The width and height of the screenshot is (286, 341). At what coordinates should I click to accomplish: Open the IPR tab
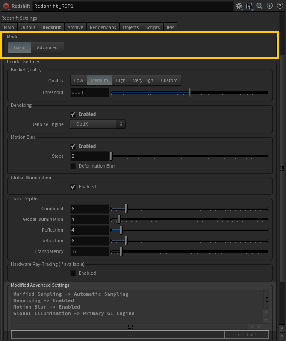click(170, 27)
